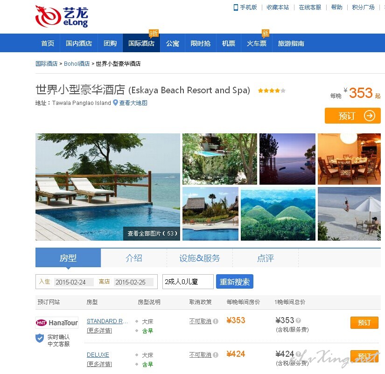
Task: Click the info icon beside STANDARD row 不可取消
Action: tap(216, 321)
